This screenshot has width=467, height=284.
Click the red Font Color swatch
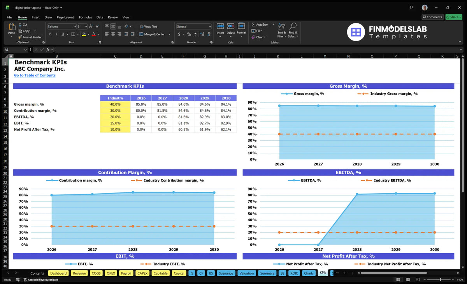[x=94, y=34]
